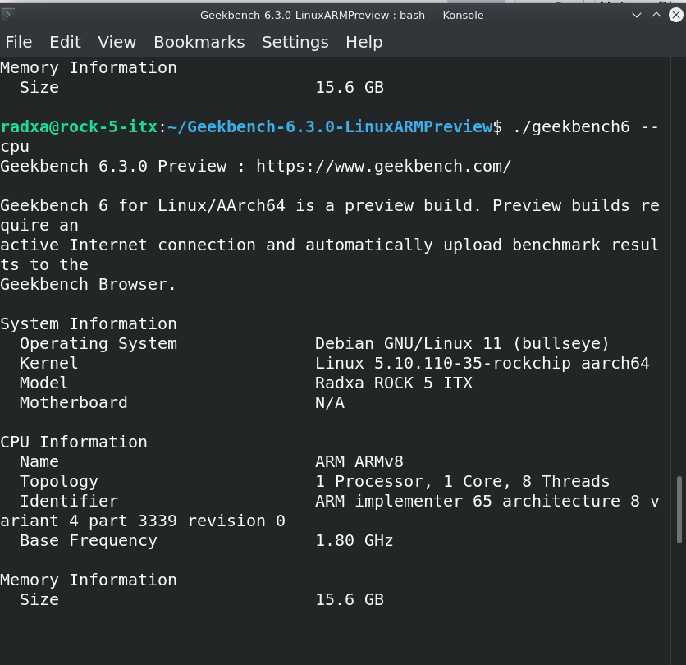Click the upper Memory Information heading
The width and height of the screenshot is (686, 665).
[x=89, y=68]
